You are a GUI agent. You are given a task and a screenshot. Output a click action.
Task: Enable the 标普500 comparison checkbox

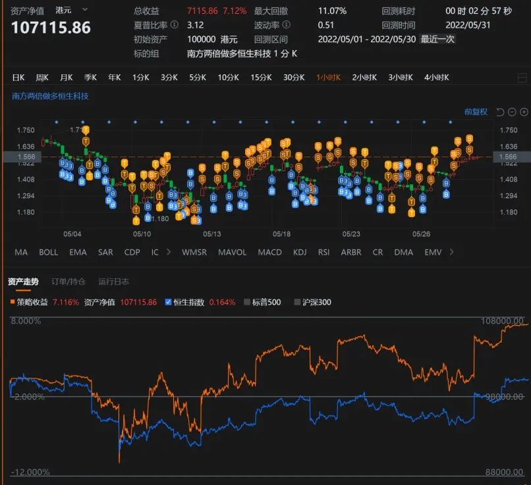[246, 301]
